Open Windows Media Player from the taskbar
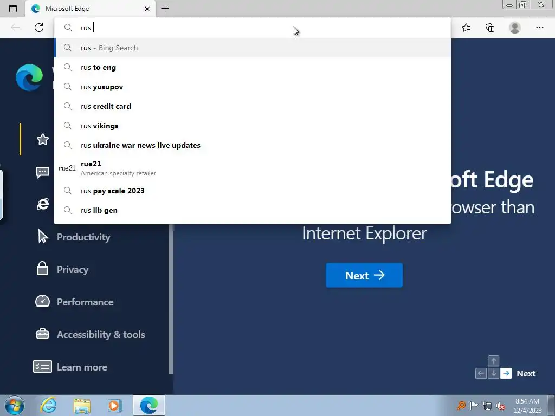This screenshot has width=555, height=416. pos(114,405)
